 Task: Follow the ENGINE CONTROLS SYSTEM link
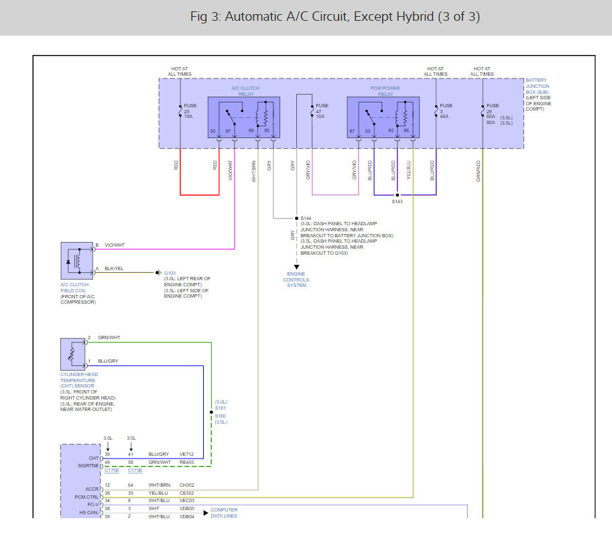click(x=296, y=280)
